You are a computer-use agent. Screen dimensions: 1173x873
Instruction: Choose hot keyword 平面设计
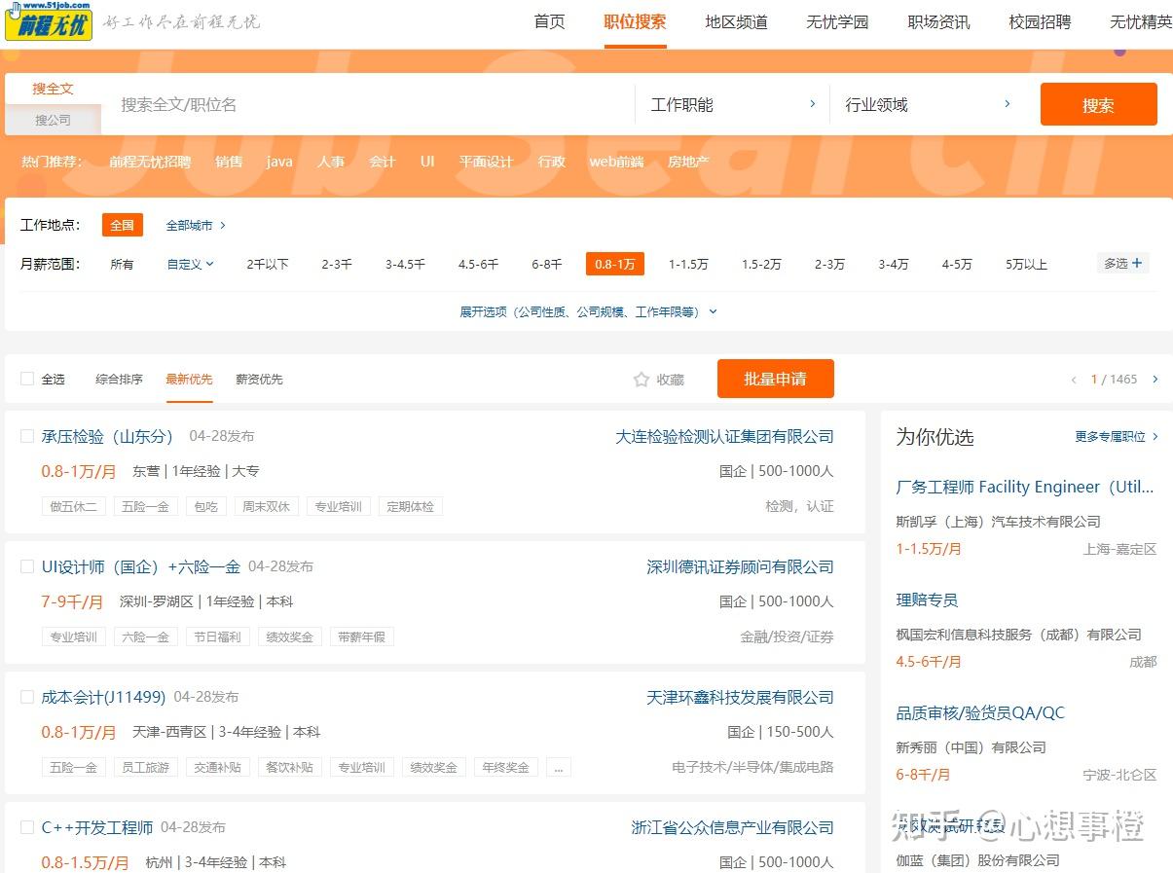(x=486, y=162)
